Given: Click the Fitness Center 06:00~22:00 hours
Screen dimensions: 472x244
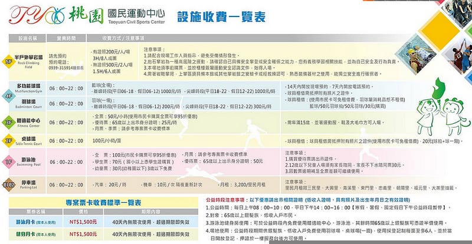Looking at the screenshot, I should pos(66,123).
